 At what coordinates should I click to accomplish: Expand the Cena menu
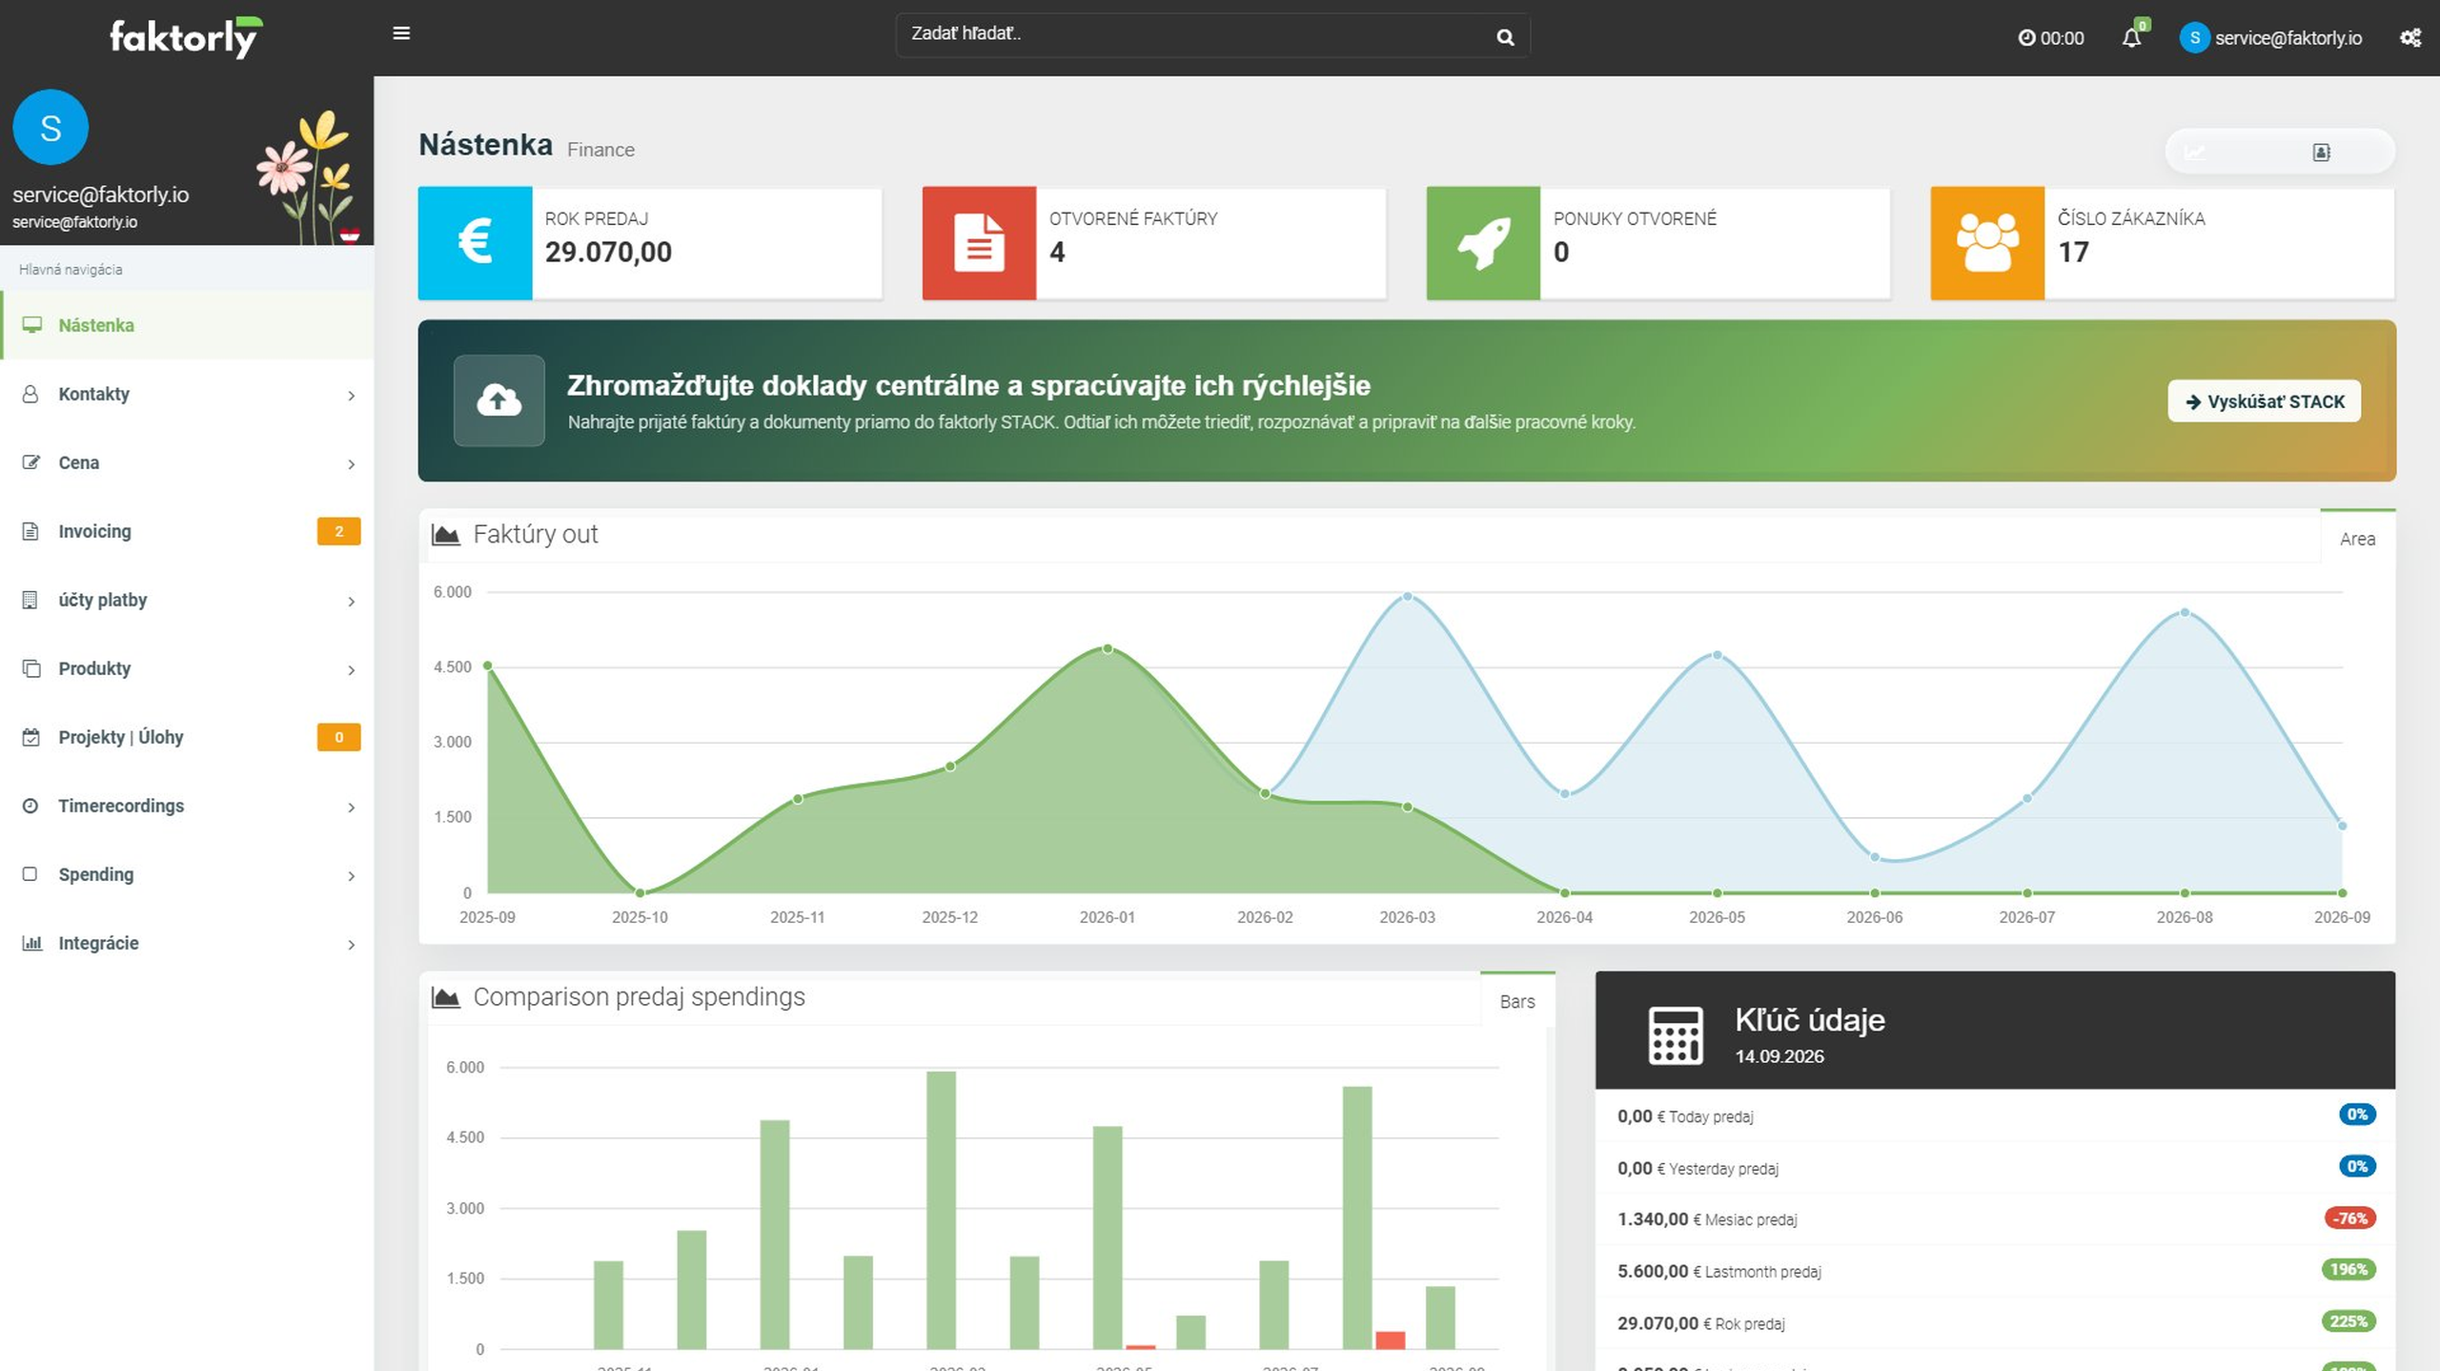(187, 462)
